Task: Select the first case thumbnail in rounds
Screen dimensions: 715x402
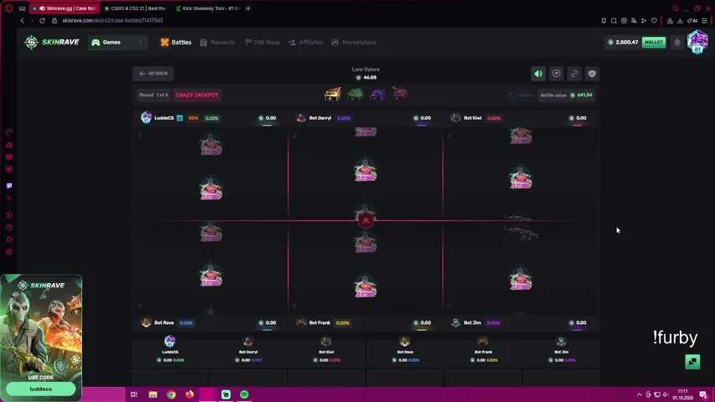Action: 333,95
